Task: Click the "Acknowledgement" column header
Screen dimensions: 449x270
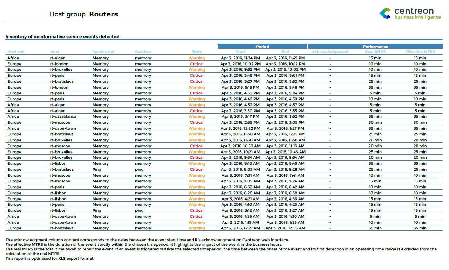Action: pos(330,52)
